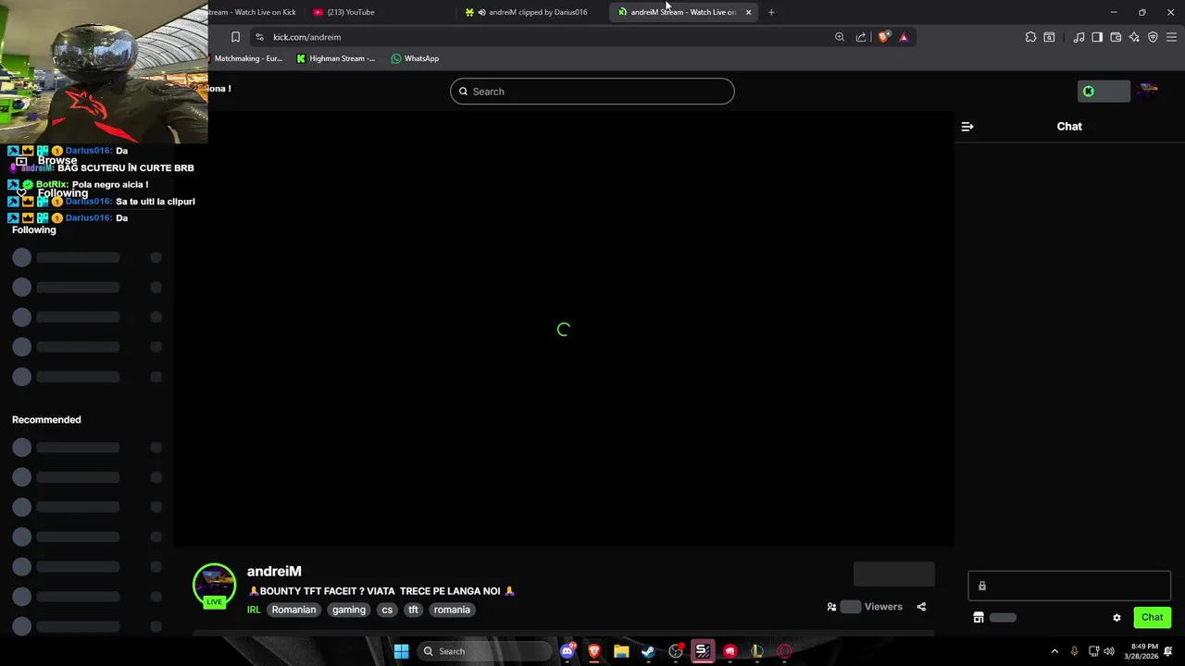Image resolution: width=1185 pixels, height=666 pixels.
Task: Open a new browser tab
Action: point(771,12)
